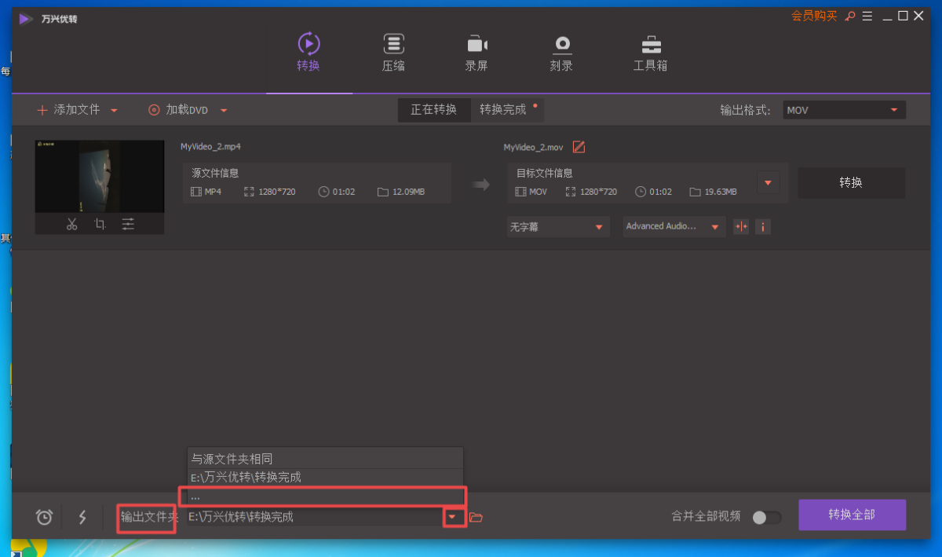Screen dimensions: 942x557
Task: Click the lightning high-speed conversion icon
Action: (82, 517)
